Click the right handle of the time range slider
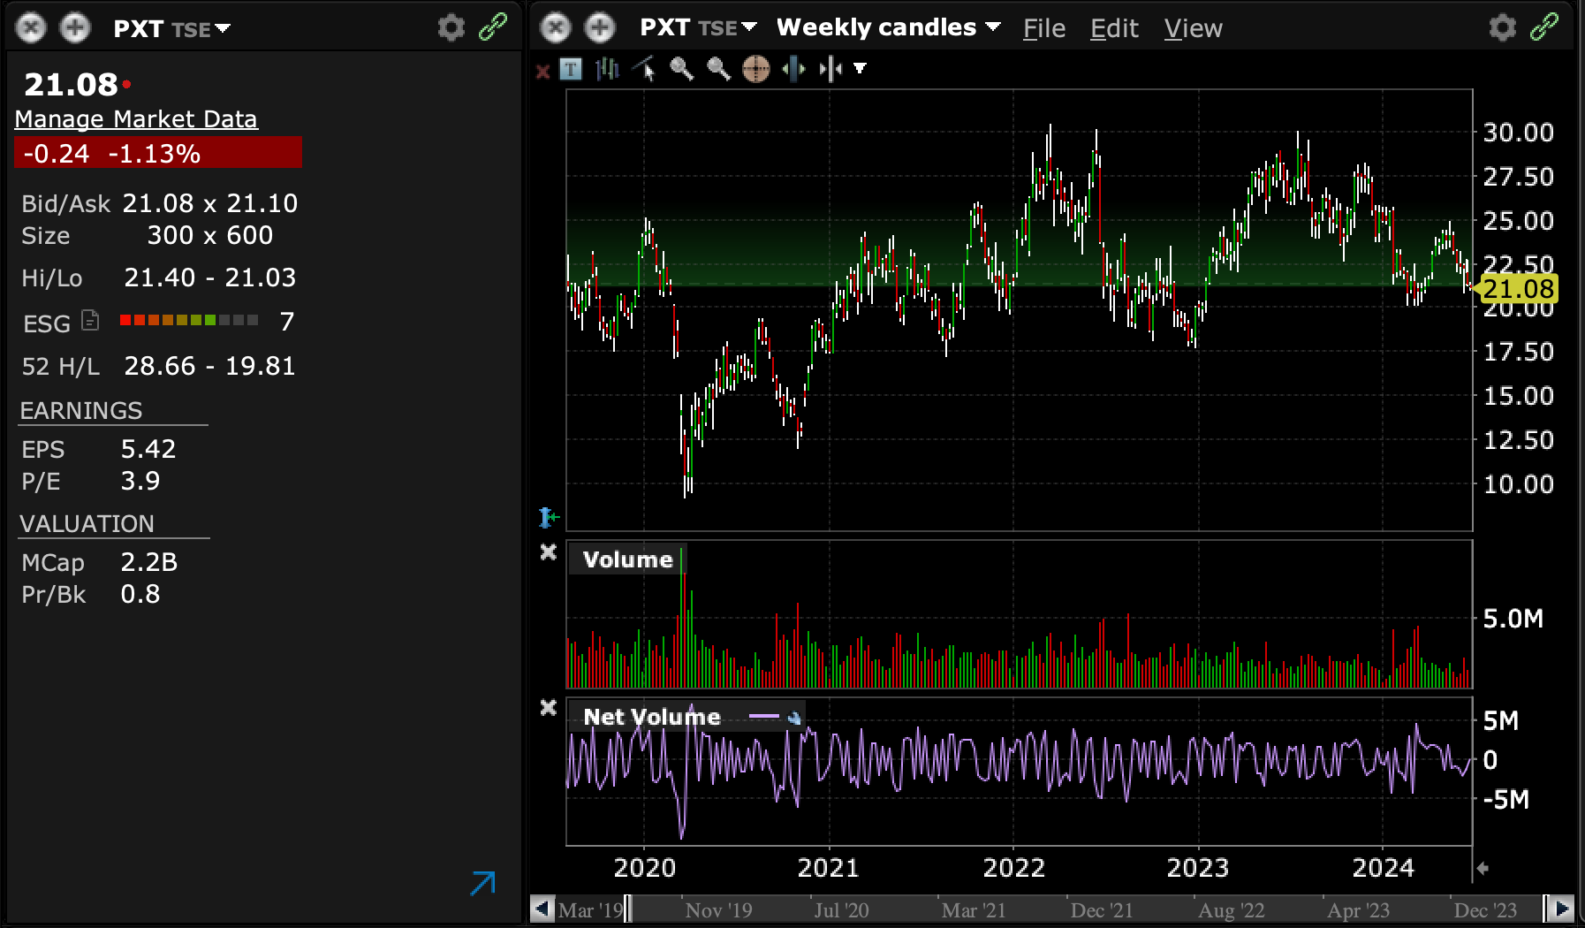Image resolution: width=1585 pixels, height=928 pixels. 1546,909
